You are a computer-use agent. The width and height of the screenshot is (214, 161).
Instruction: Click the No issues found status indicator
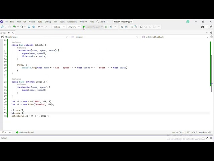(x=25, y=132)
